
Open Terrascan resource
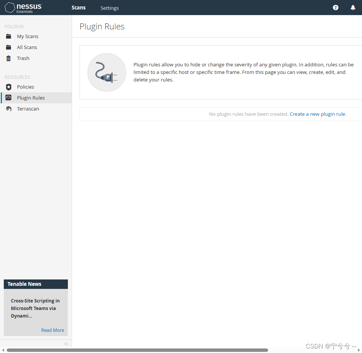coord(28,109)
